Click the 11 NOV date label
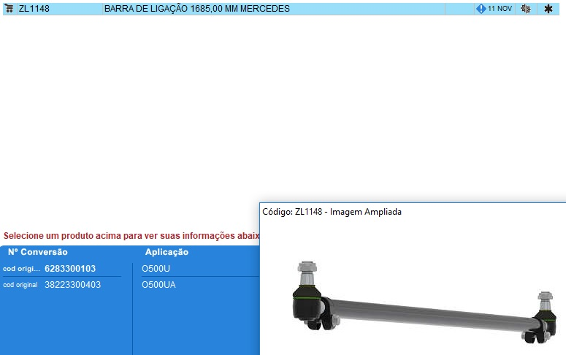The width and height of the screenshot is (566, 355). click(500, 9)
